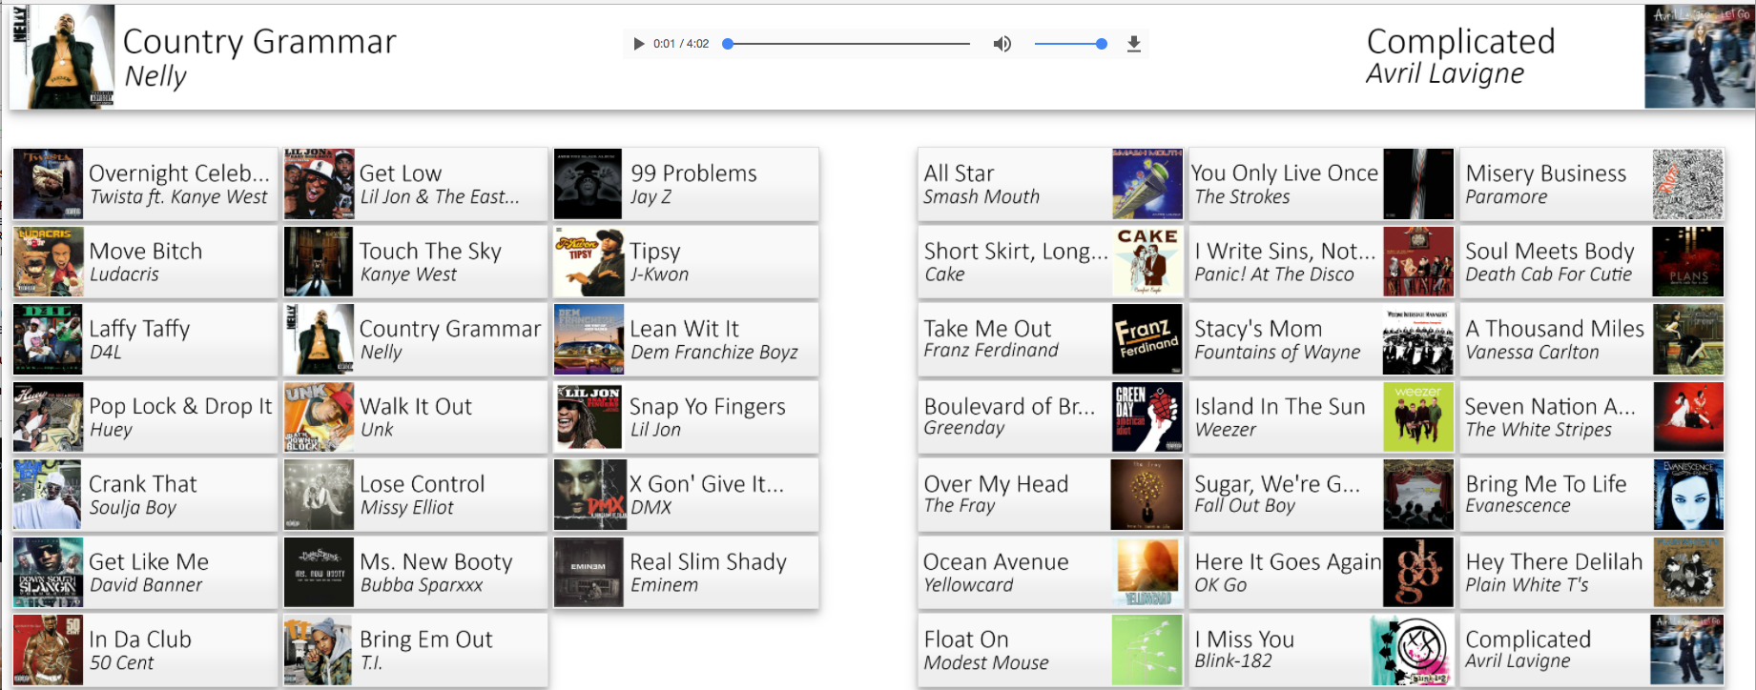Image resolution: width=1756 pixels, height=690 pixels.
Task: Select the 99 Problems by Jay Z tile
Action: [x=685, y=184]
